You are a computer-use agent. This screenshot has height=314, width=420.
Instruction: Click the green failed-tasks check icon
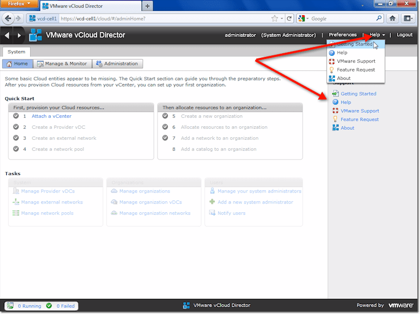pyautogui.click(x=49, y=306)
